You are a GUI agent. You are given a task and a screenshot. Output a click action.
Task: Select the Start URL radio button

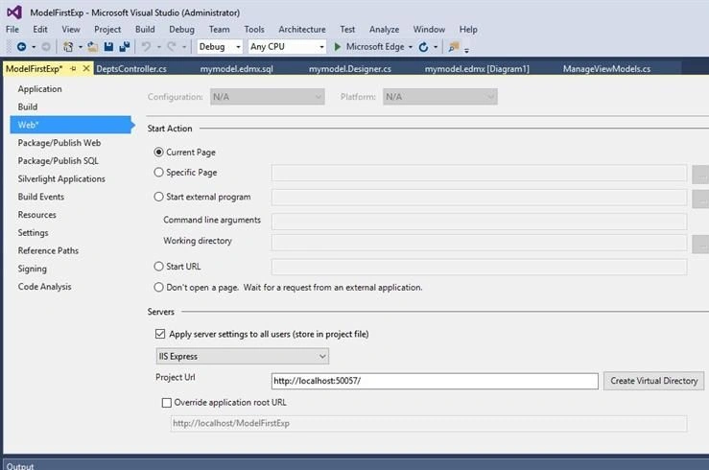pyautogui.click(x=158, y=267)
